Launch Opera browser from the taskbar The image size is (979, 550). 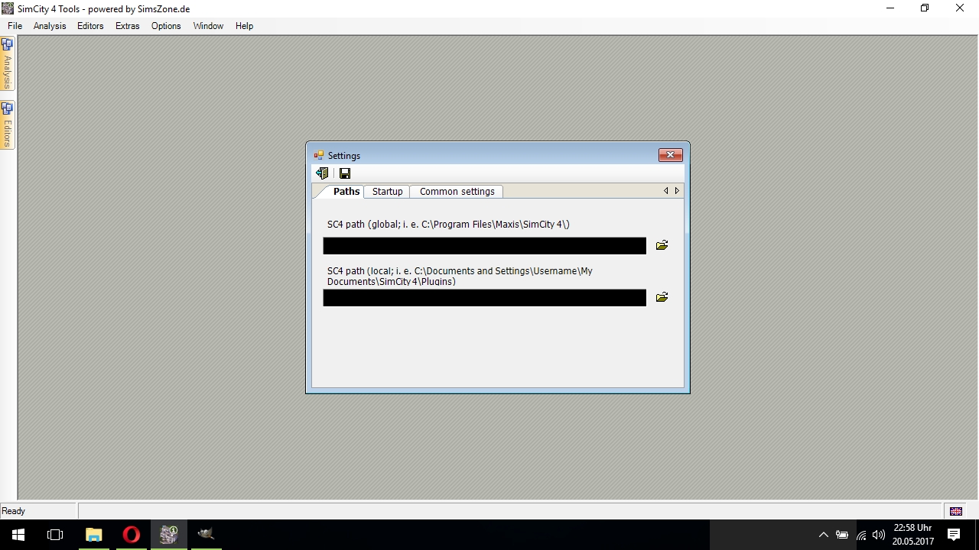[131, 535]
